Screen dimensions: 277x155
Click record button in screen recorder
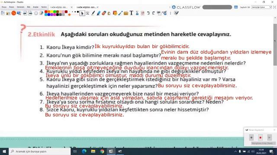point(251,137)
